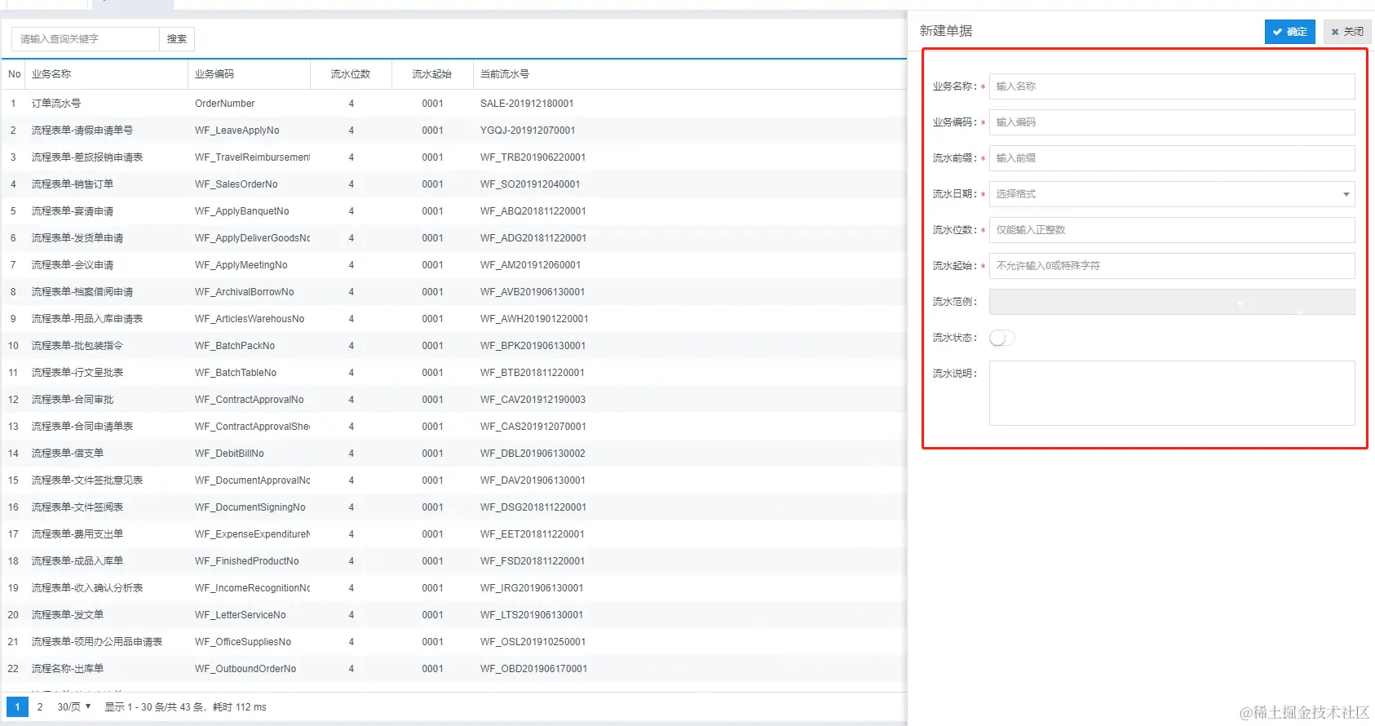
Task: Focus the keyword search input field
Action: [x=85, y=38]
